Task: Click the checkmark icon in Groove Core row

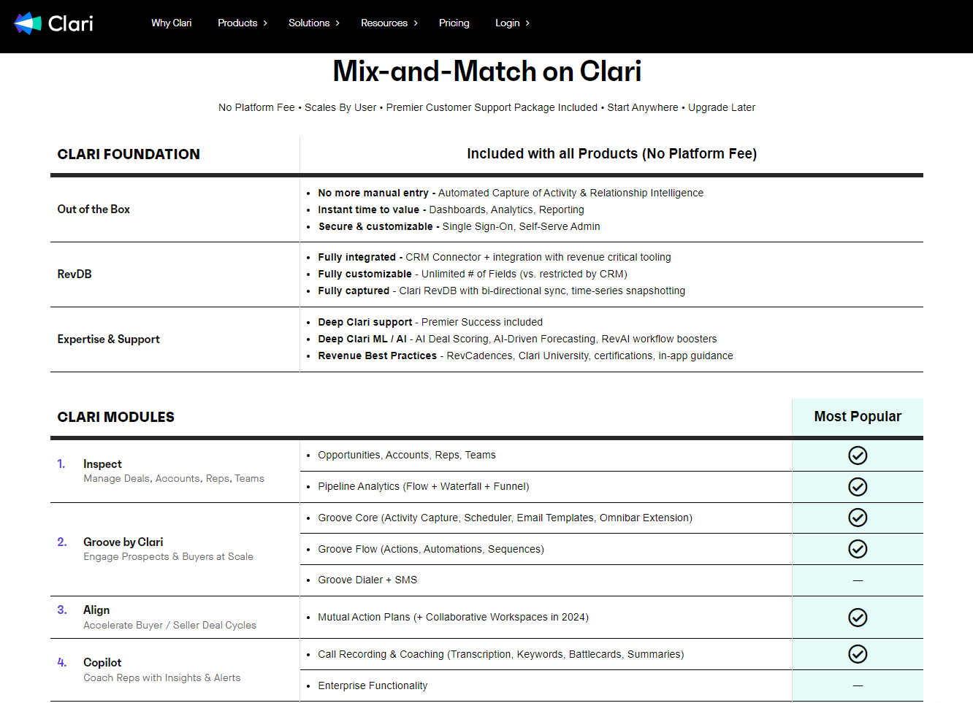Action: tap(858, 518)
